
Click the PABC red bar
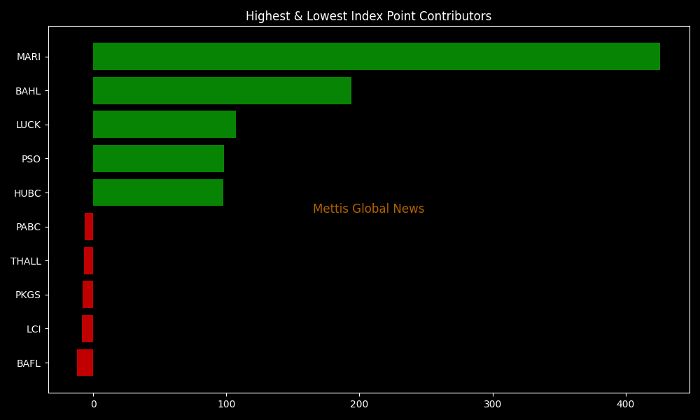[x=89, y=227]
